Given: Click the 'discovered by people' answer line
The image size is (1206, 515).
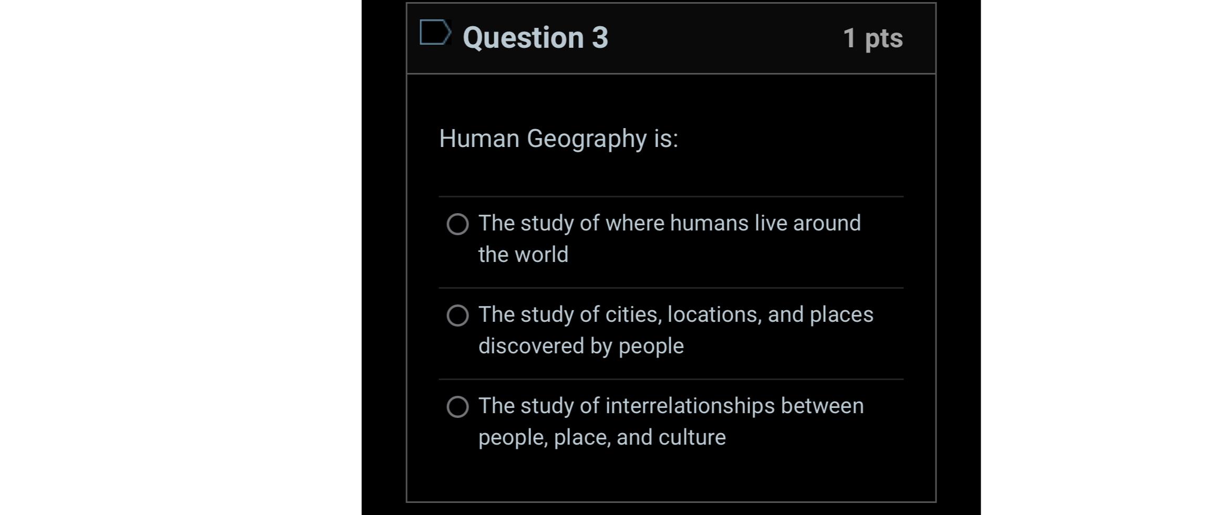Looking at the screenshot, I should 581,346.
